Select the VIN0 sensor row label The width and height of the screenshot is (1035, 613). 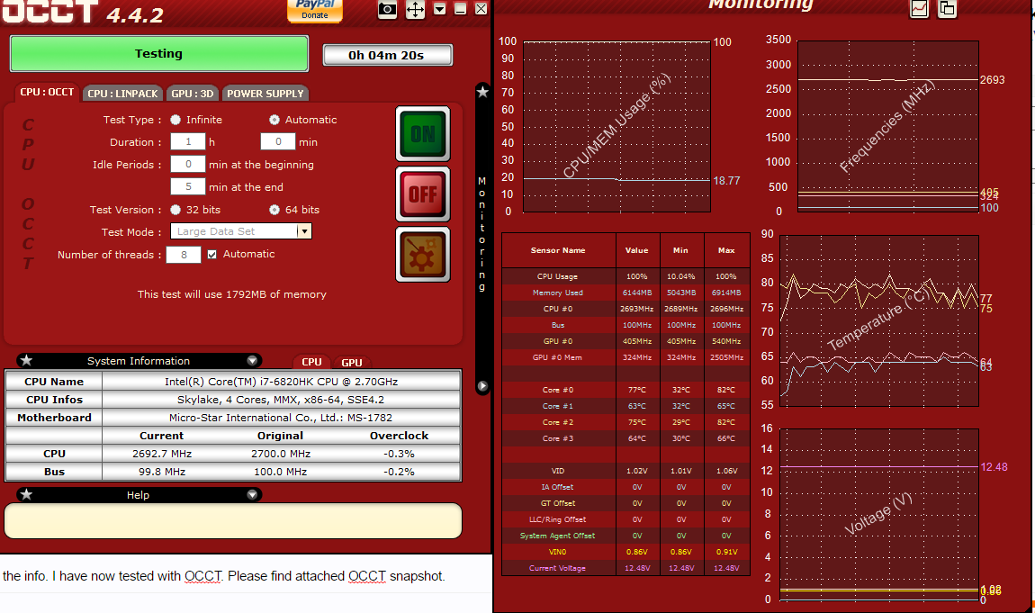(x=558, y=552)
